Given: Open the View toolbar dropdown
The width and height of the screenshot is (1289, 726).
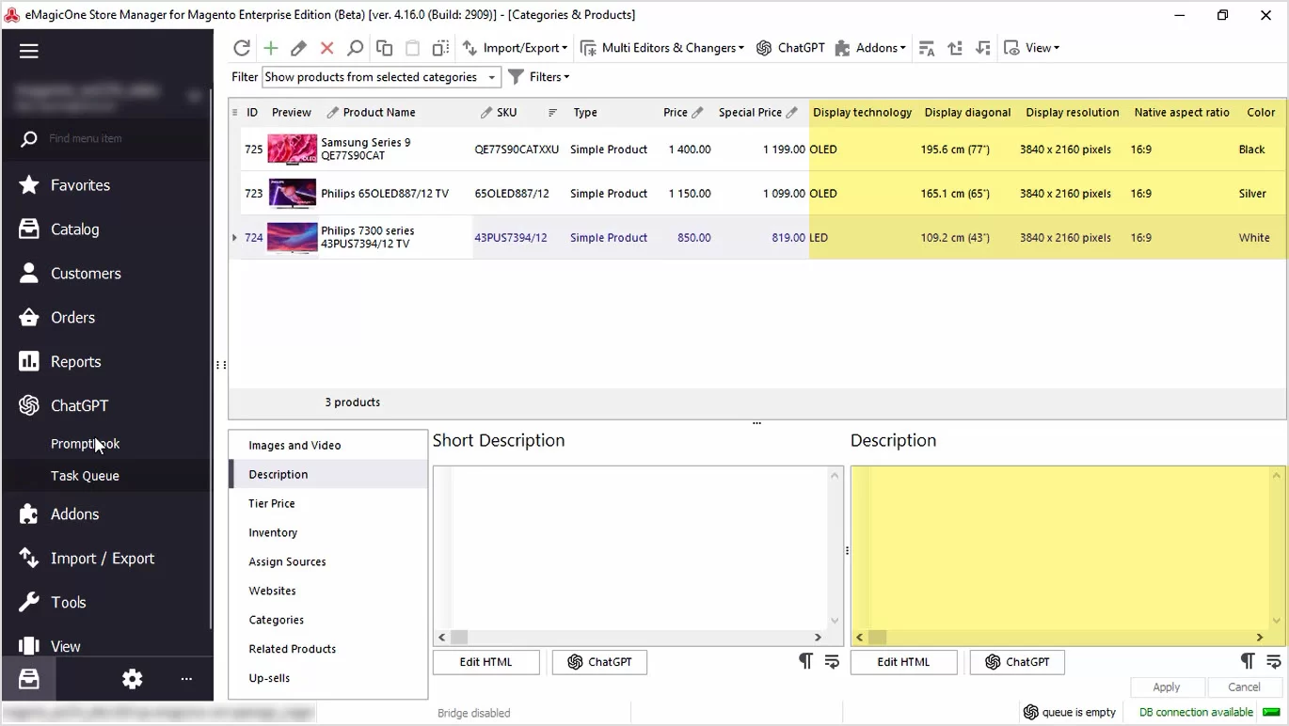Looking at the screenshot, I should (1031, 48).
